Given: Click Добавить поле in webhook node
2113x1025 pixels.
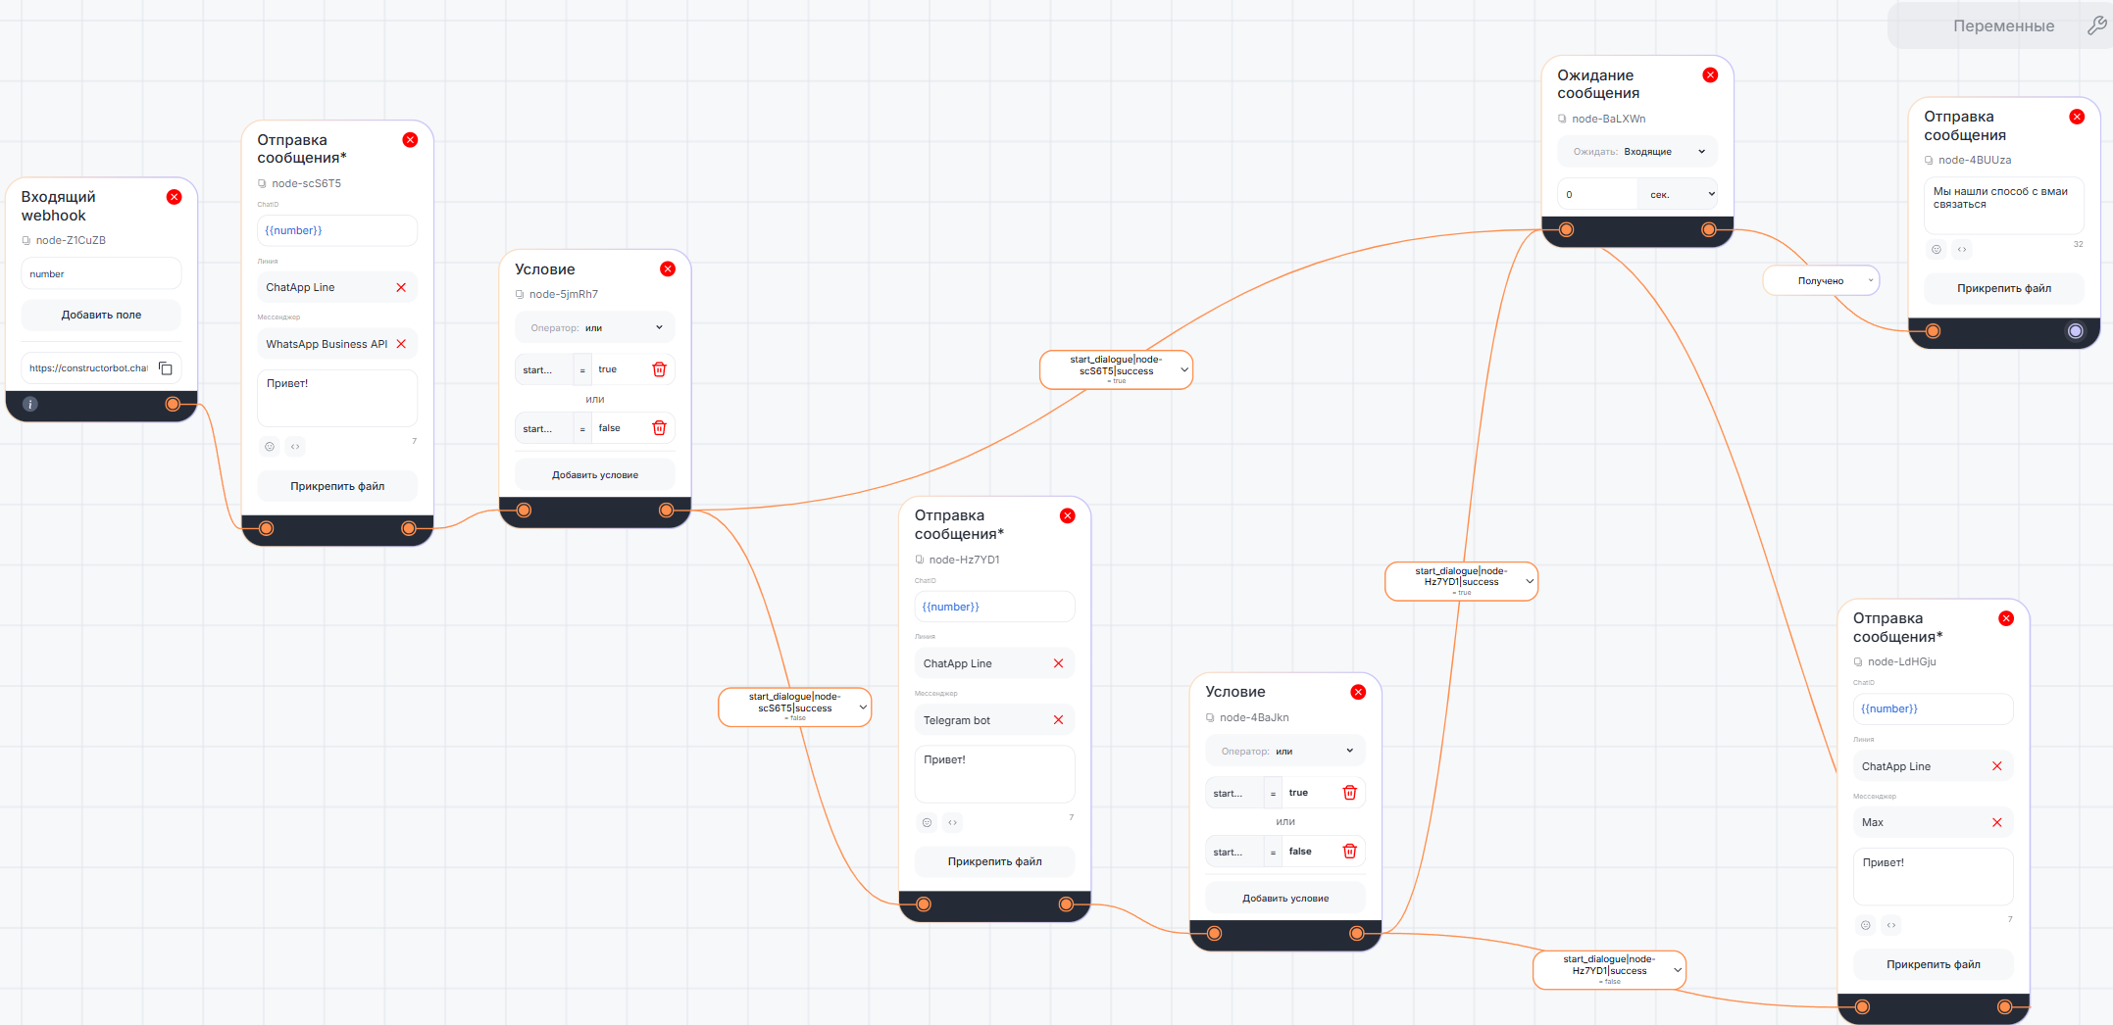Looking at the screenshot, I should (x=101, y=316).
